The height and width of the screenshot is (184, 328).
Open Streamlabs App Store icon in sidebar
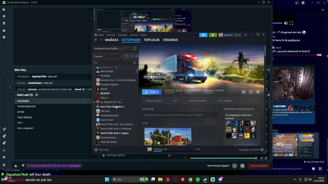click(x=4, y=23)
